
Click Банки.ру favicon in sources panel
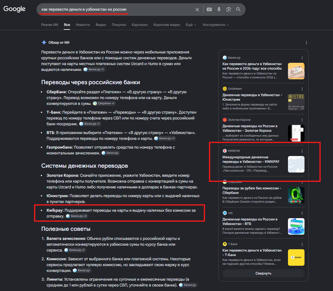click(x=225, y=58)
